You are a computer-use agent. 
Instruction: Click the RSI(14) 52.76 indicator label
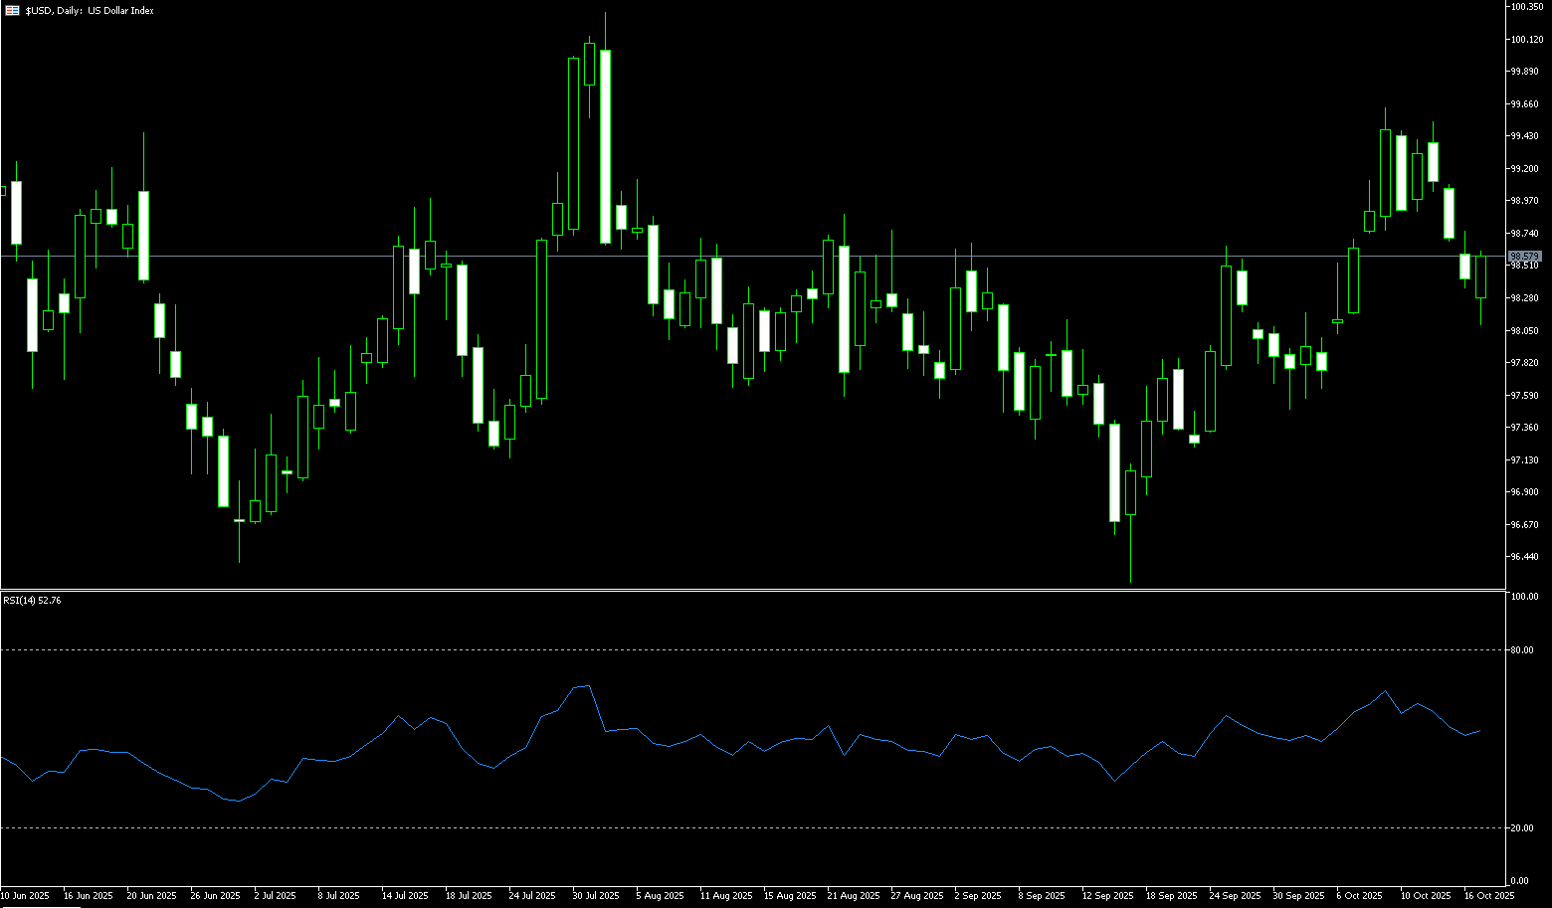point(32,601)
